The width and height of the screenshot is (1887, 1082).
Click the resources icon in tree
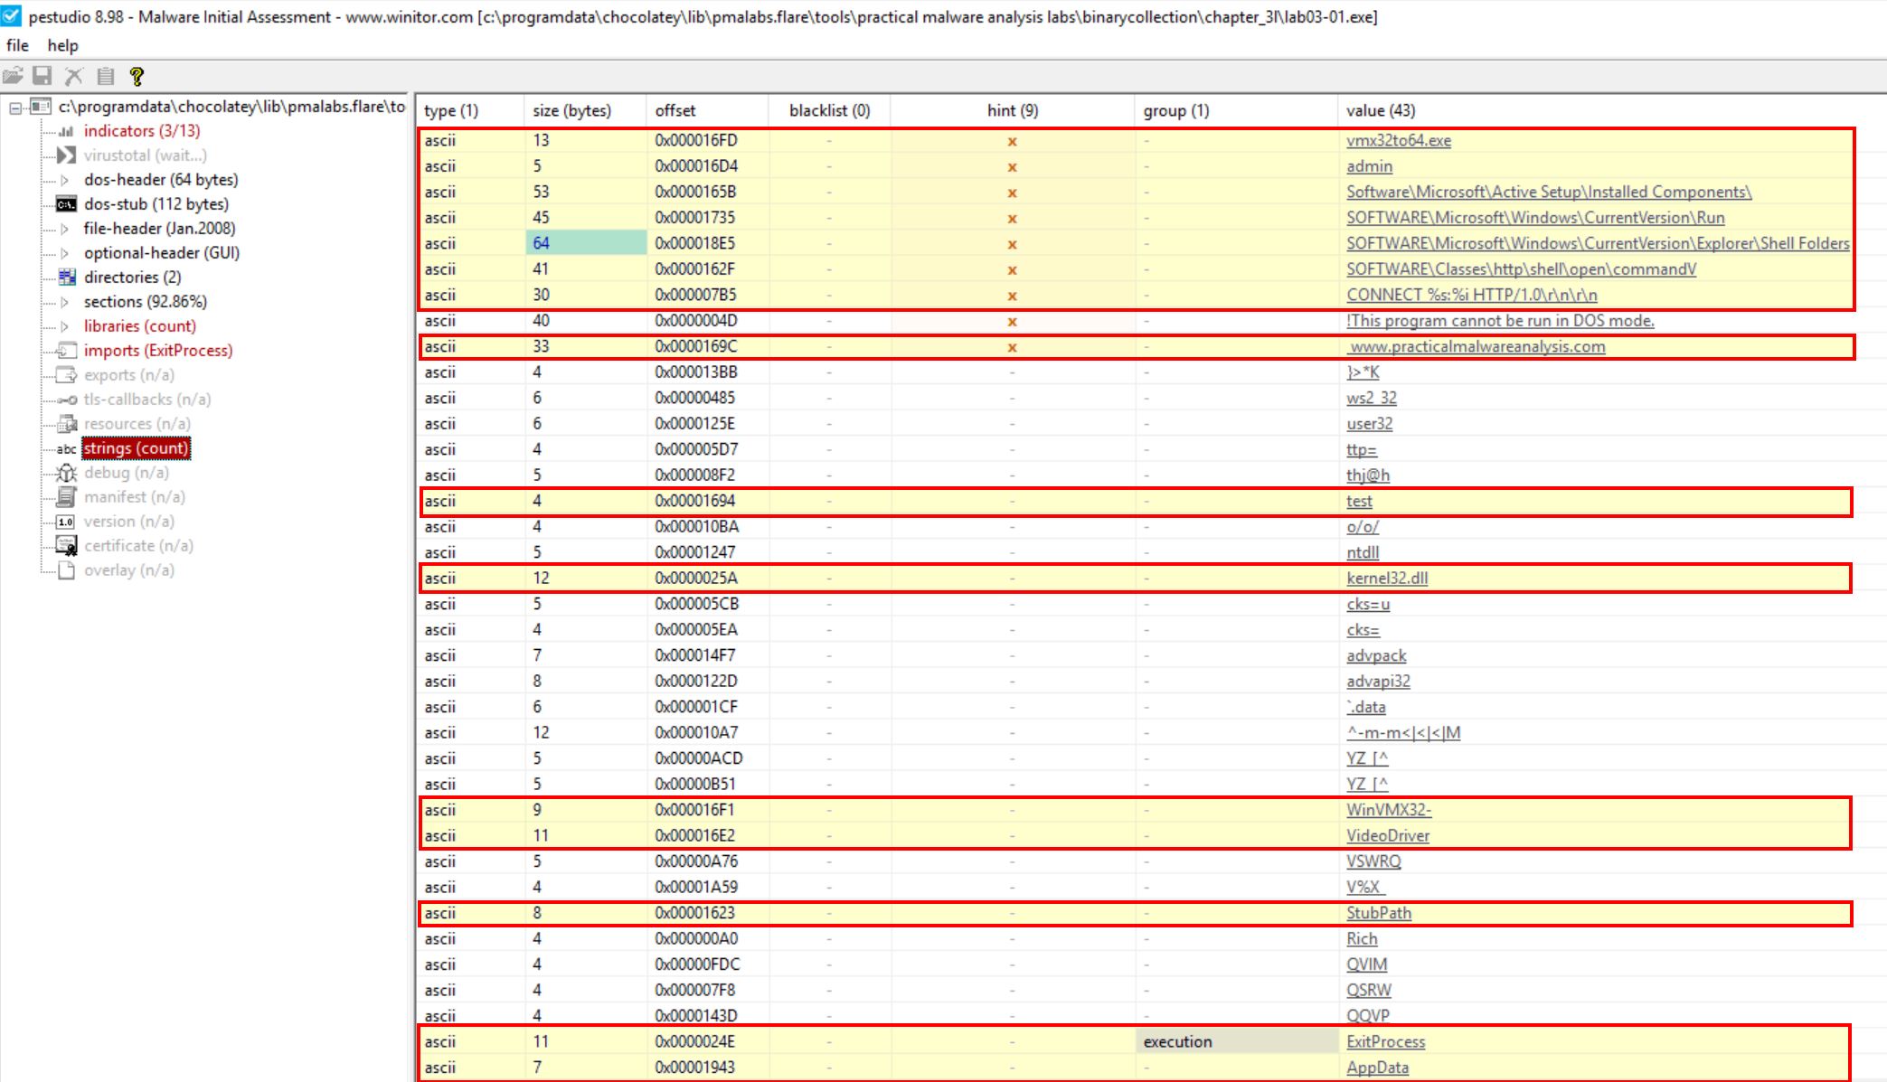[x=66, y=424]
